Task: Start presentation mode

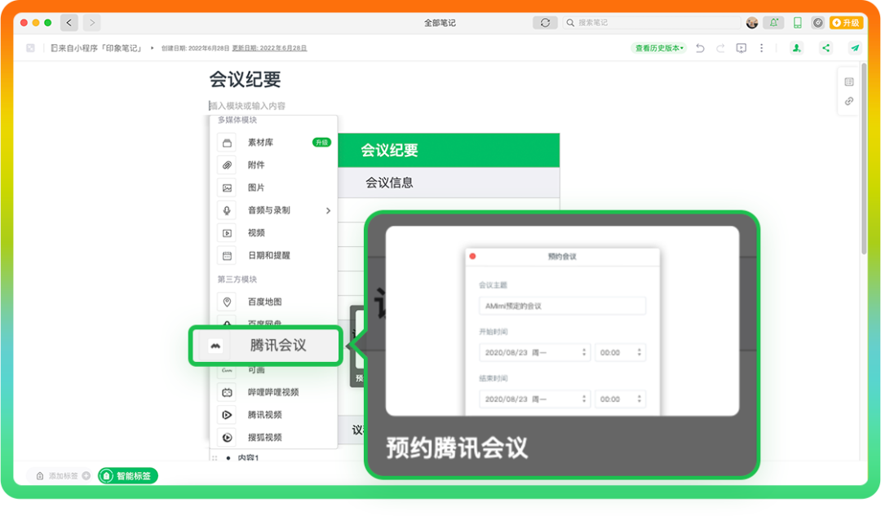Action: click(x=741, y=48)
